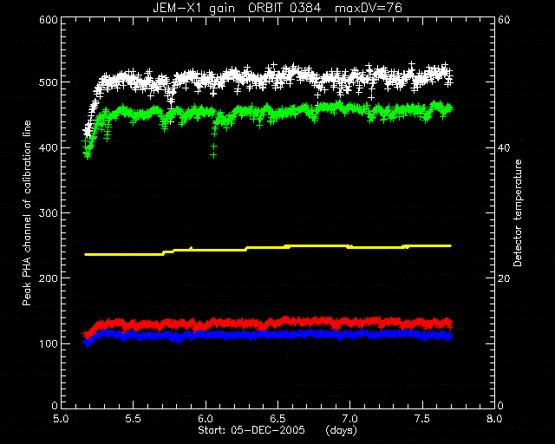555x444 pixels.
Task: Click the lowest green outlier near day 6.0
Action: tap(213, 155)
